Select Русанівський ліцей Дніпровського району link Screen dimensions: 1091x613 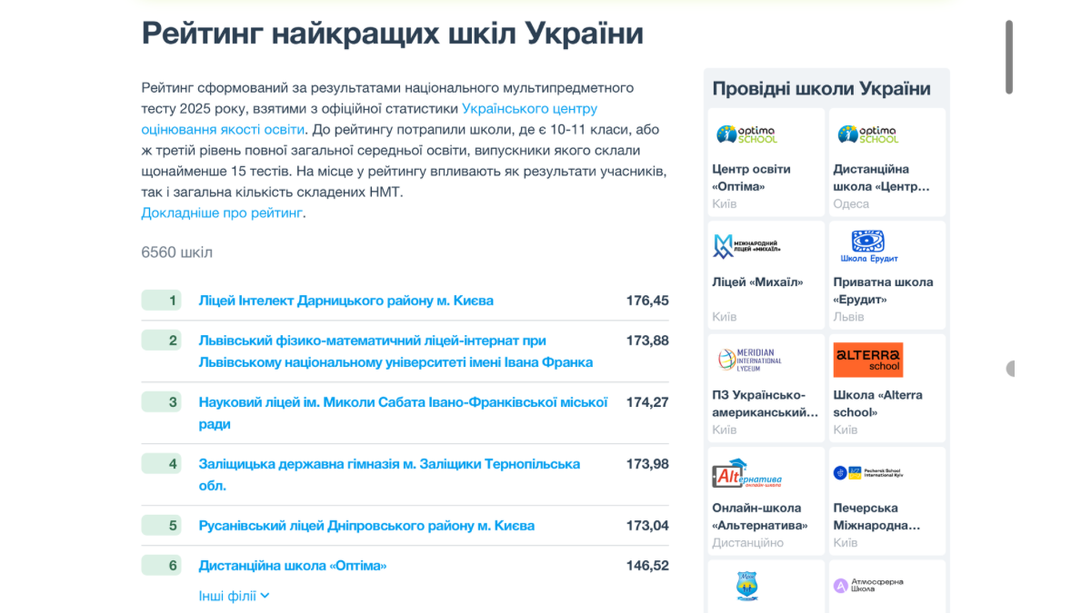[x=366, y=526]
